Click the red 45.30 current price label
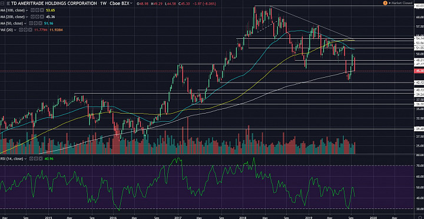Viewport: 424px width, 219px height. (x=419, y=71)
